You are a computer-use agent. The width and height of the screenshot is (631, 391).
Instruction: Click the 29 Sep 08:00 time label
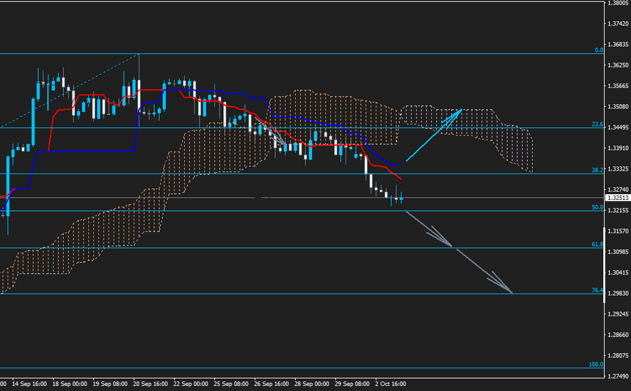[351, 384]
